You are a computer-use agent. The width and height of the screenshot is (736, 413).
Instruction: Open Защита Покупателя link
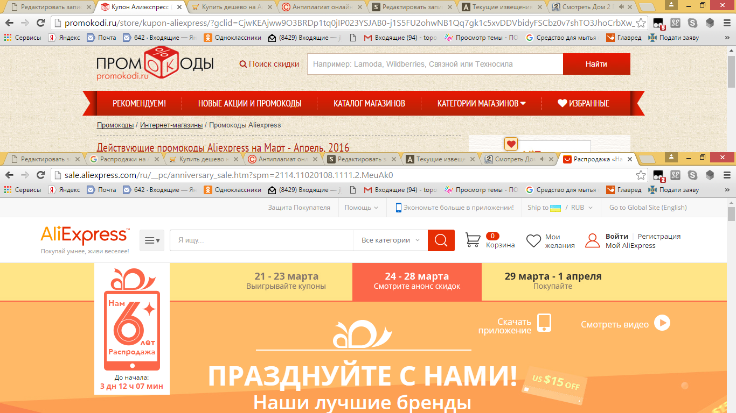click(x=299, y=208)
